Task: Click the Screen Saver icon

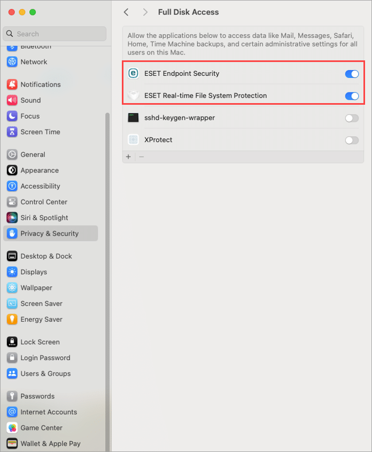Action: tap(12, 303)
